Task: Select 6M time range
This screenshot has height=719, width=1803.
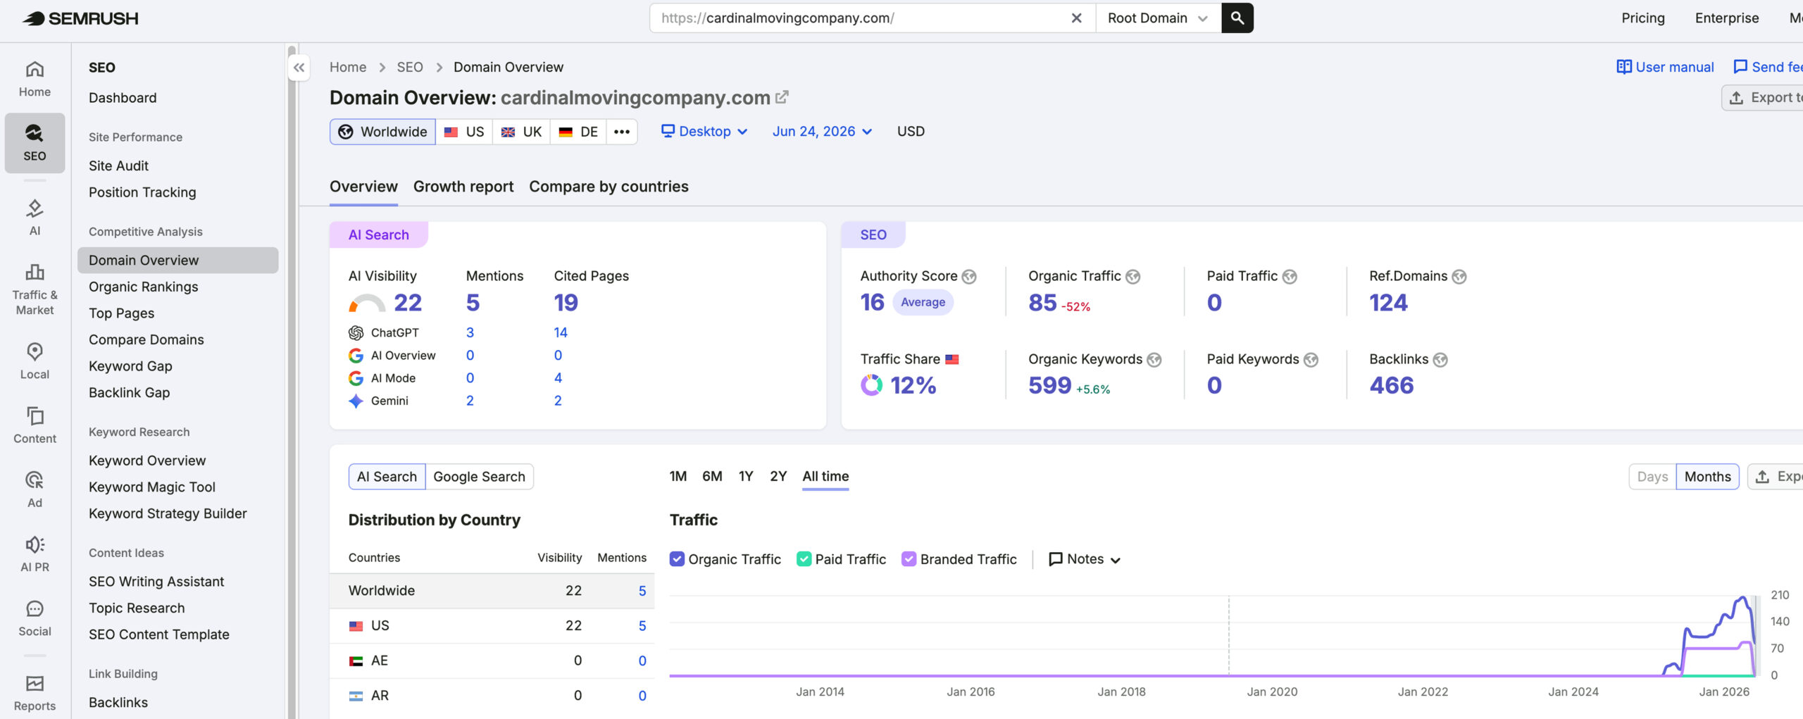Action: (x=712, y=477)
